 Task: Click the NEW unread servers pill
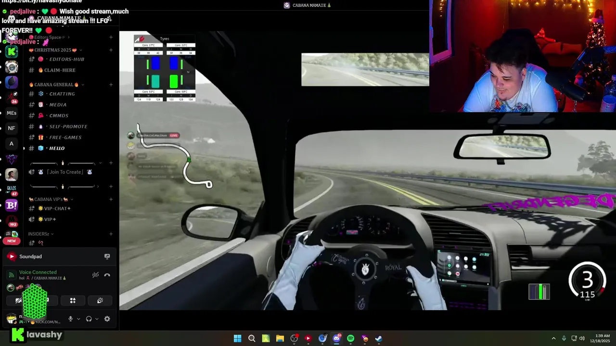pyautogui.click(x=12, y=241)
